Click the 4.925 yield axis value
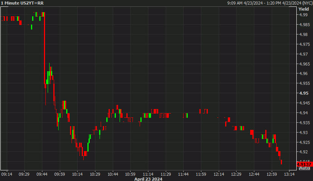The height and width of the screenshot is (181, 313). [305, 142]
